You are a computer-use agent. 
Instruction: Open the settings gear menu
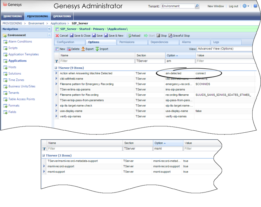click(245, 6)
